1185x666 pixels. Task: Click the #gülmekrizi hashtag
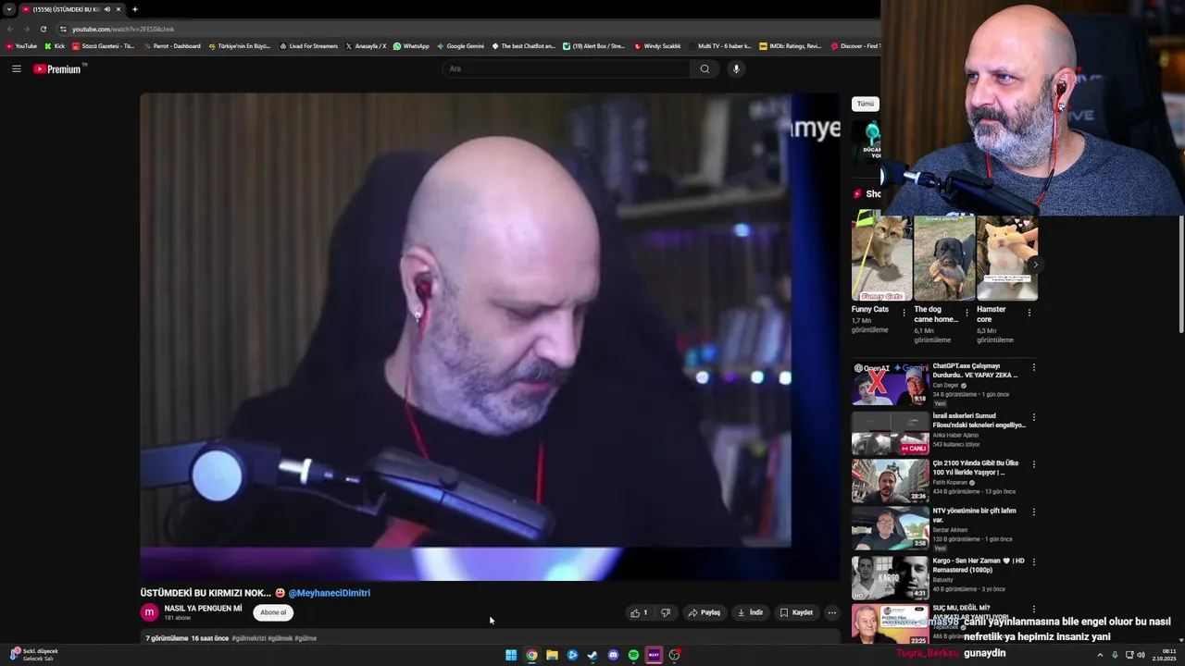(x=249, y=638)
